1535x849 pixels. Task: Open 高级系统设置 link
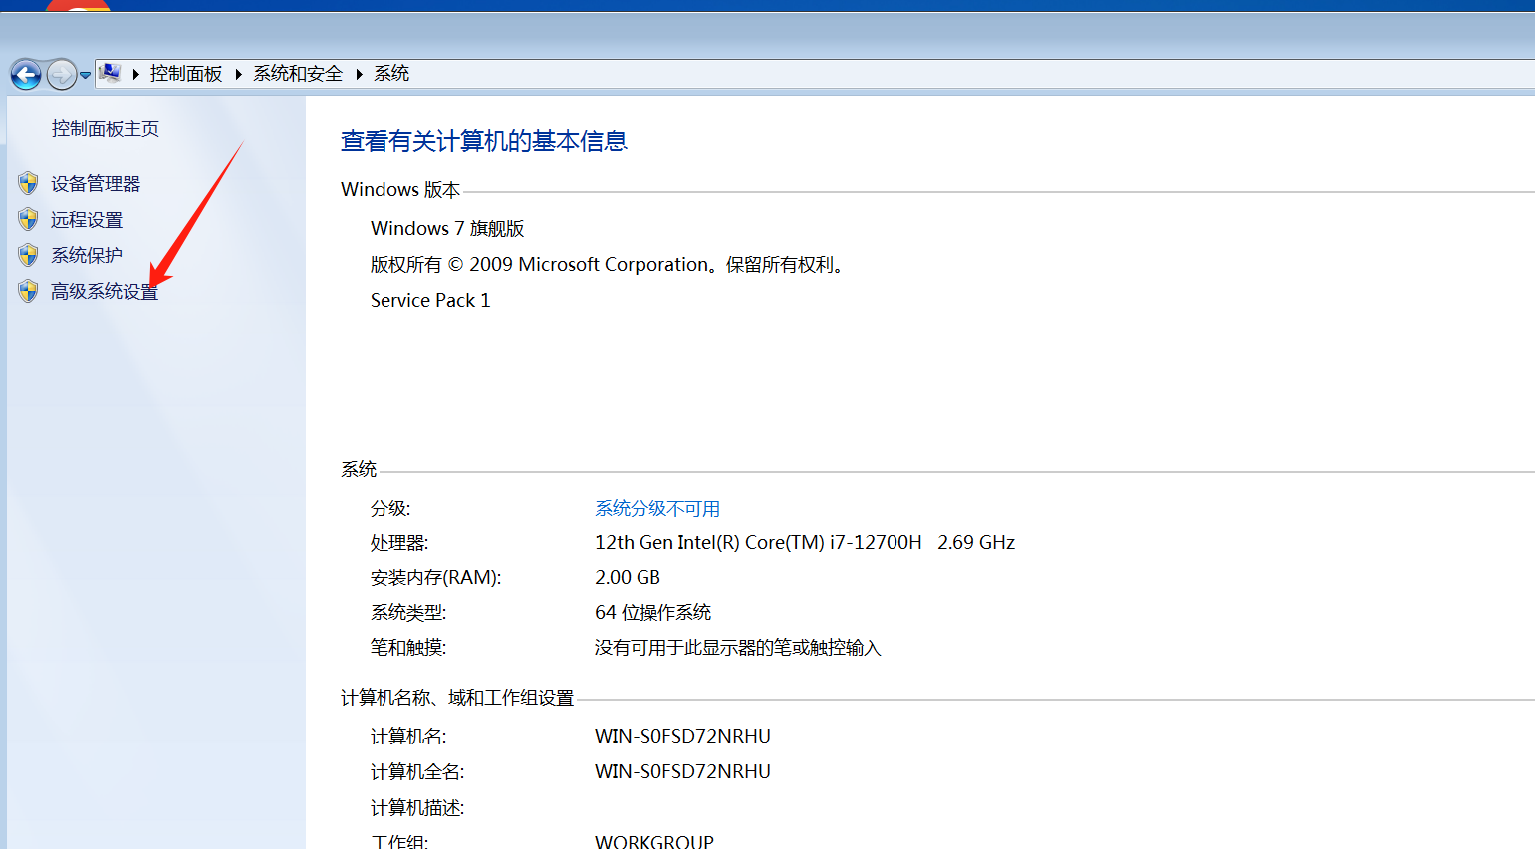point(105,292)
